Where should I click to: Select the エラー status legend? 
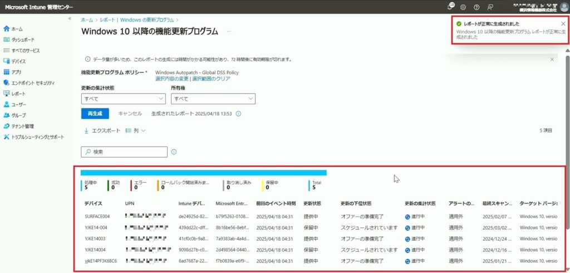139,185
